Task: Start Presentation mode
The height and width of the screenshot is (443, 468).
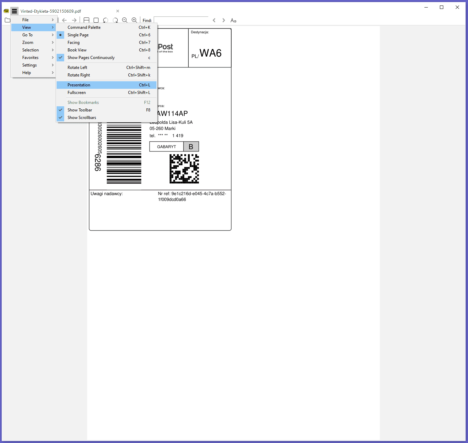Action: coord(106,85)
